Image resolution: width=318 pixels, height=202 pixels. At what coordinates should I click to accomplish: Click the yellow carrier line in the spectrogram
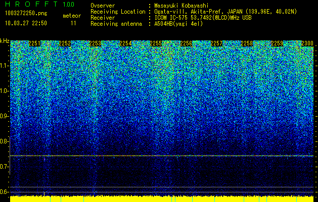tap(162, 156)
